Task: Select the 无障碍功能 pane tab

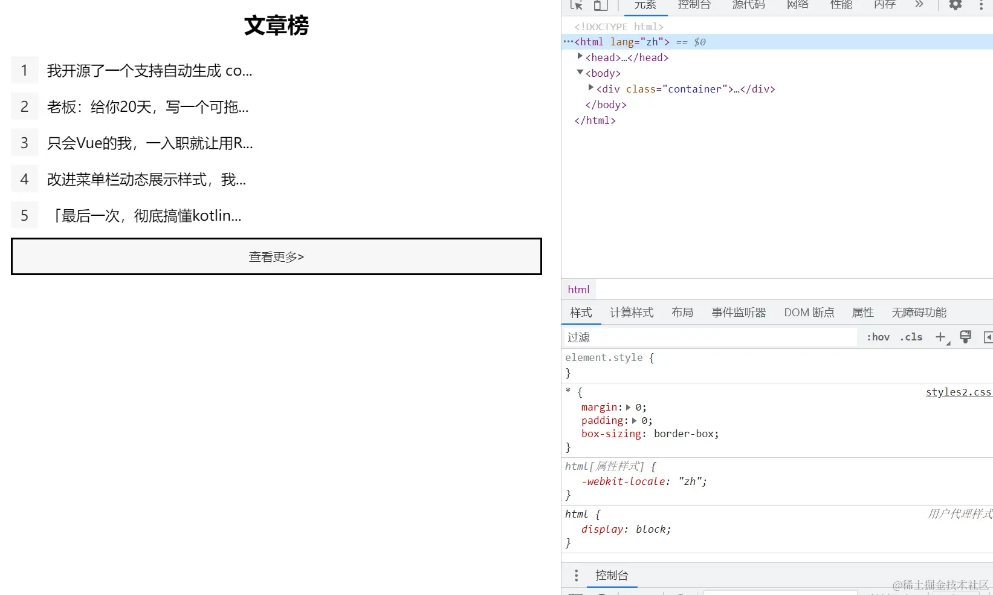Action: [919, 313]
